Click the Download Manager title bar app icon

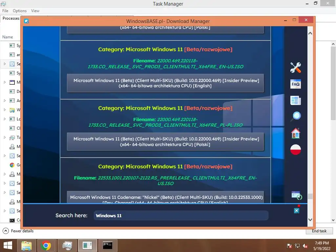pyautogui.click(x=26, y=21)
